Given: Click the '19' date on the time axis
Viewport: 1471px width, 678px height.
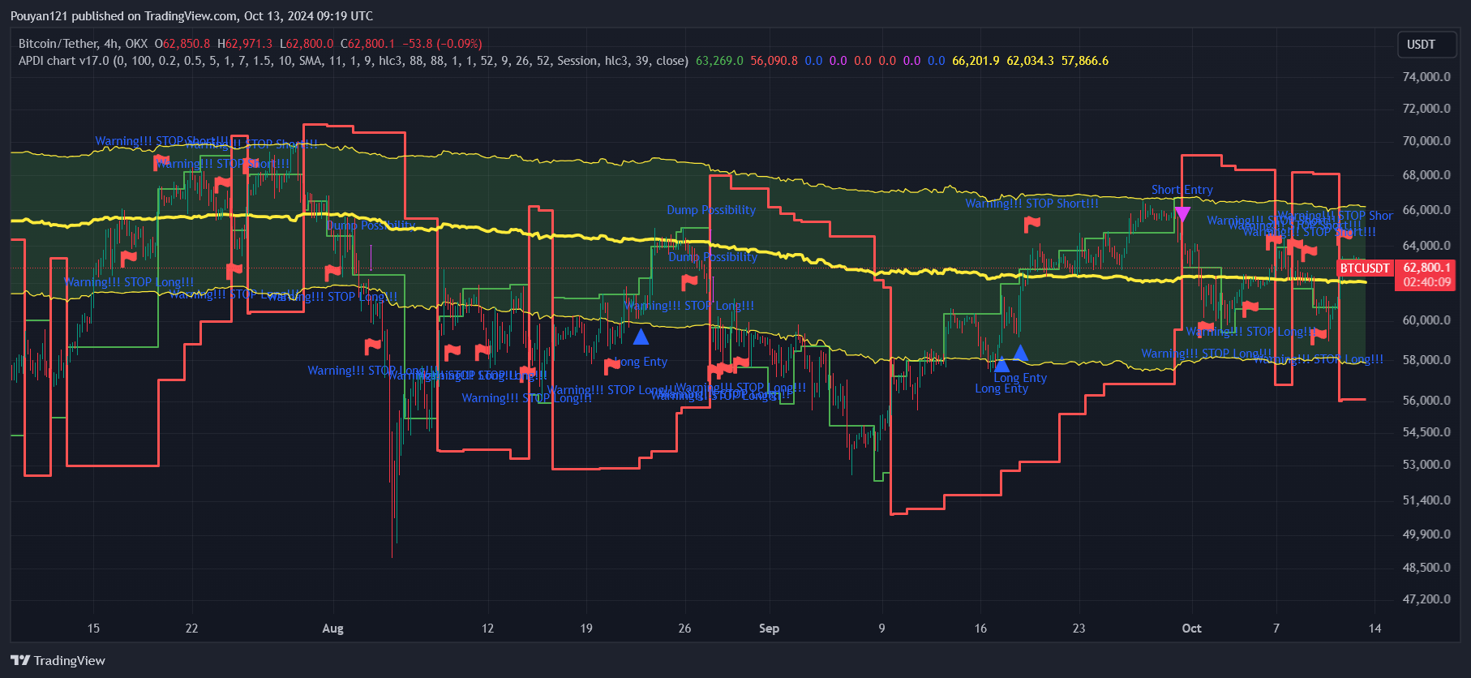Looking at the screenshot, I should [x=586, y=629].
